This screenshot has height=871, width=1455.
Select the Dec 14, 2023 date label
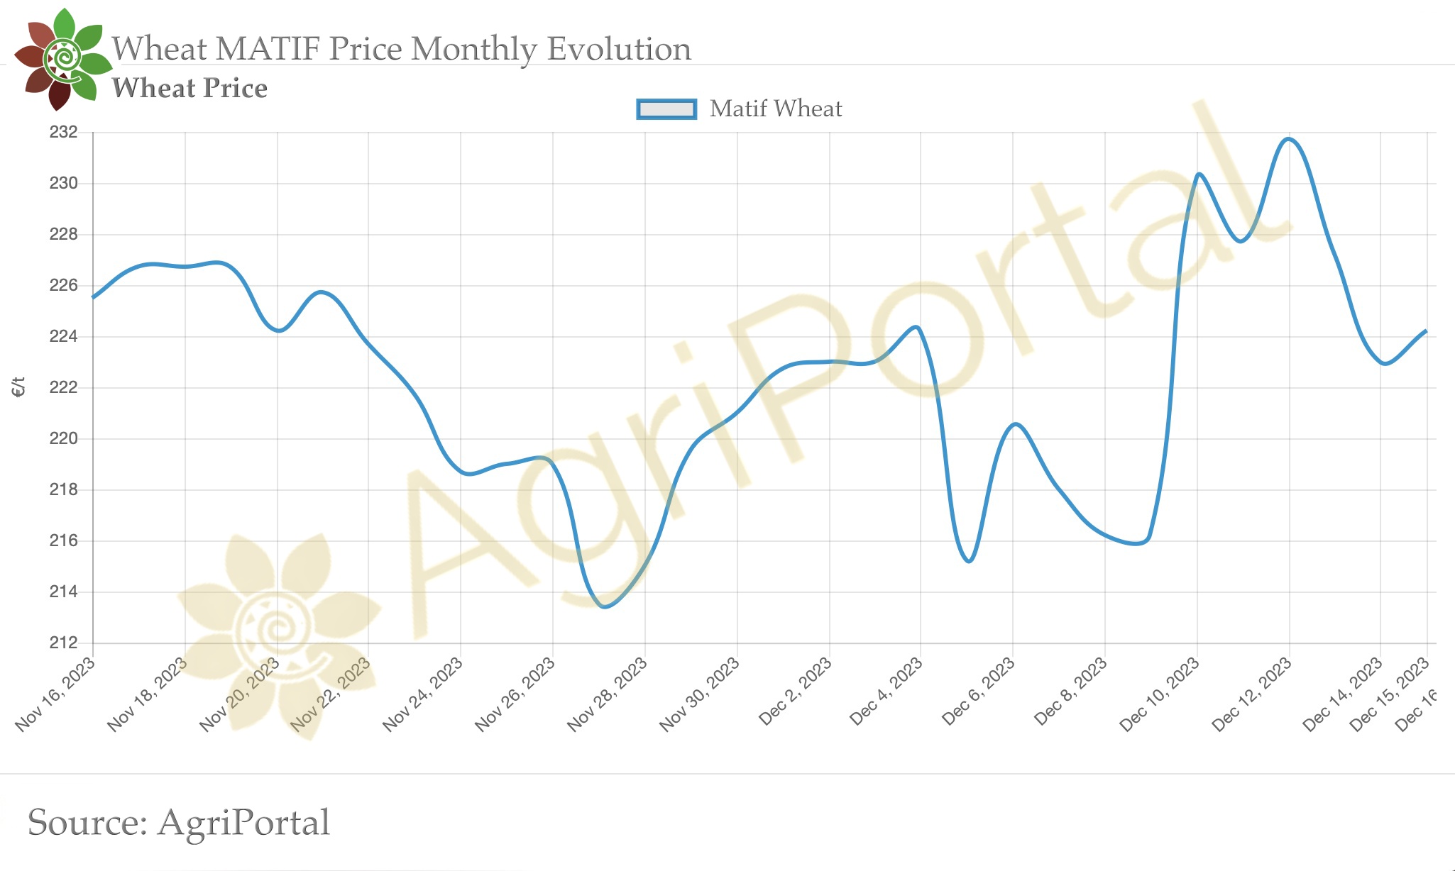[x=1344, y=693]
